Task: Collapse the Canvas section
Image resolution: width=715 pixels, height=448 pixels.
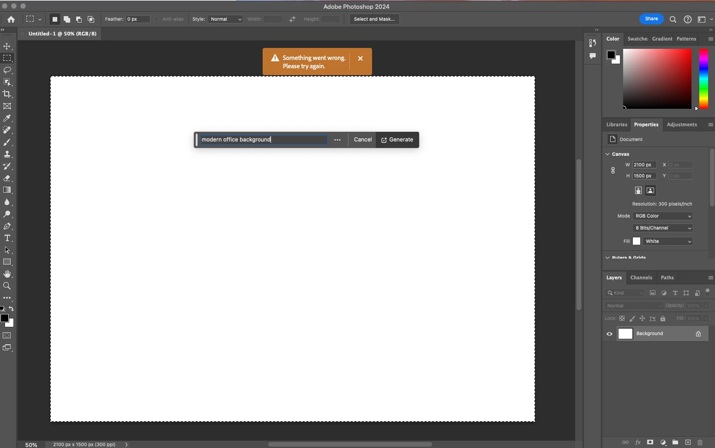Action: point(607,154)
